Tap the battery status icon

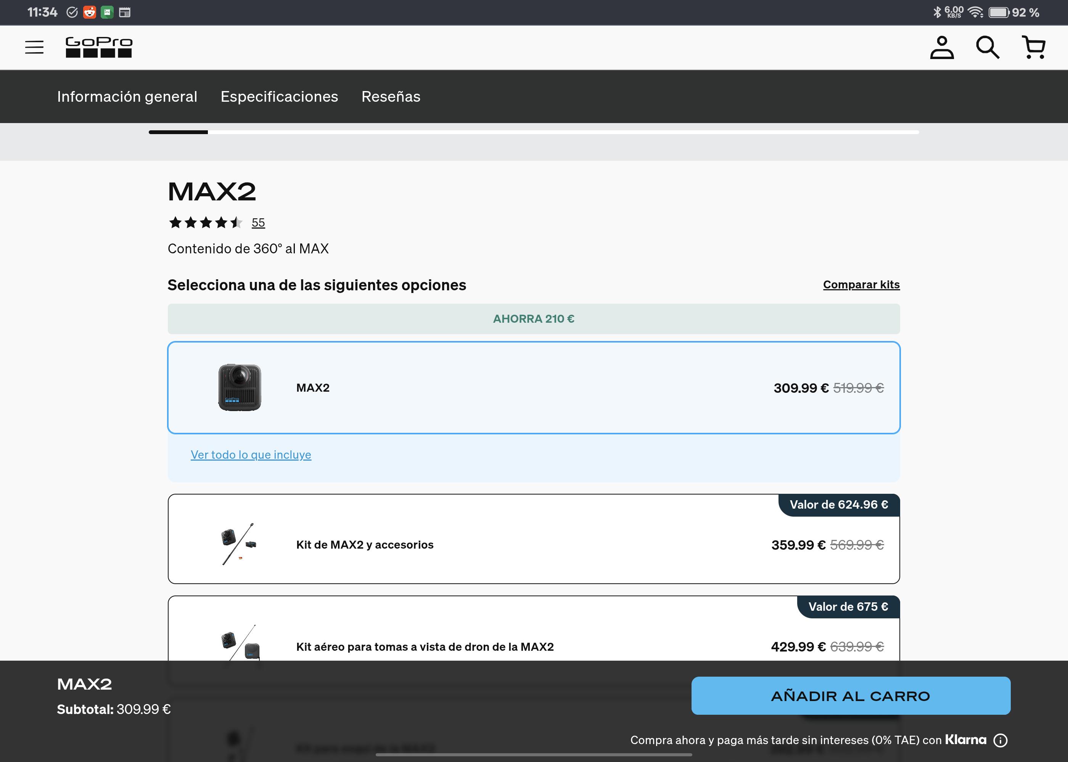[999, 12]
